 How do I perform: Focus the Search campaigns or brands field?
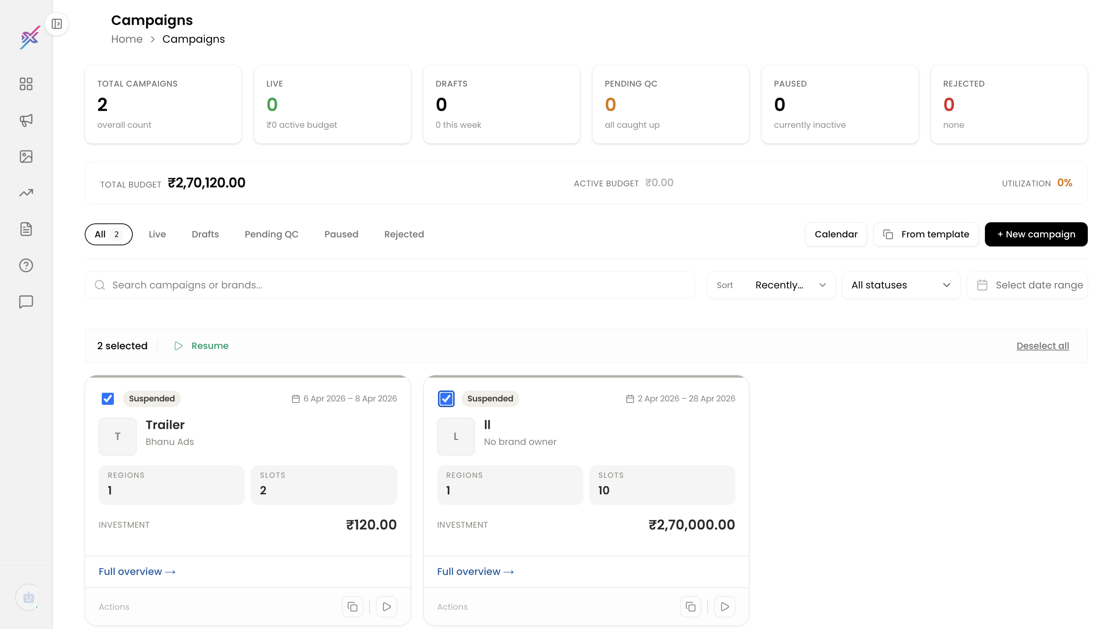point(390,285)
